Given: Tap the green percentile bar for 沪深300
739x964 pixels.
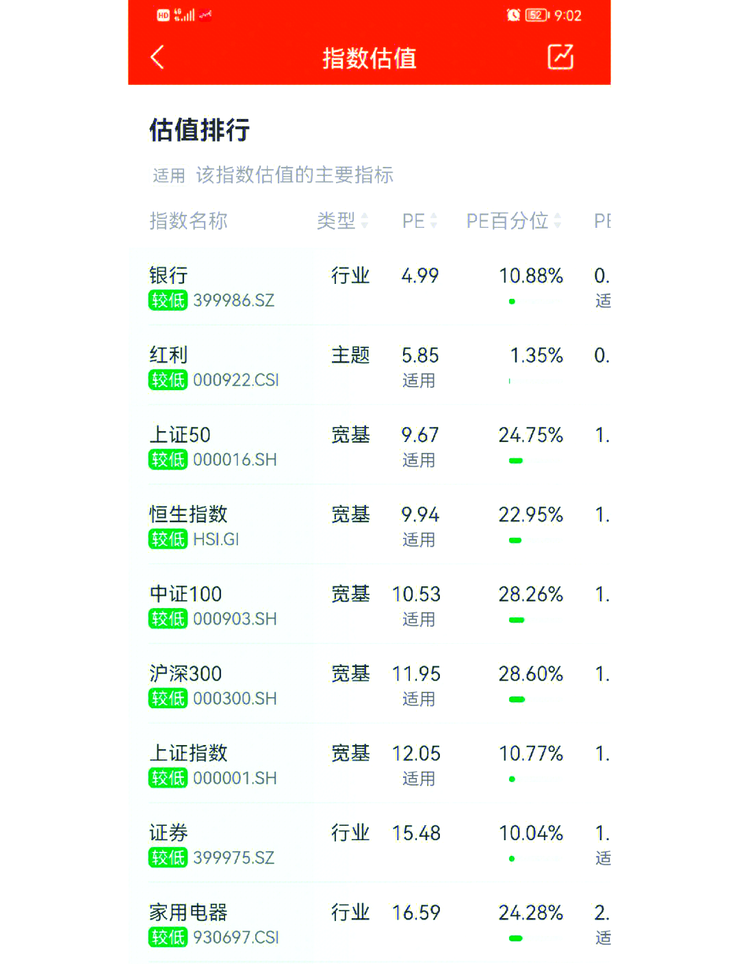Looking at the screenshot, I should (517, 699).
